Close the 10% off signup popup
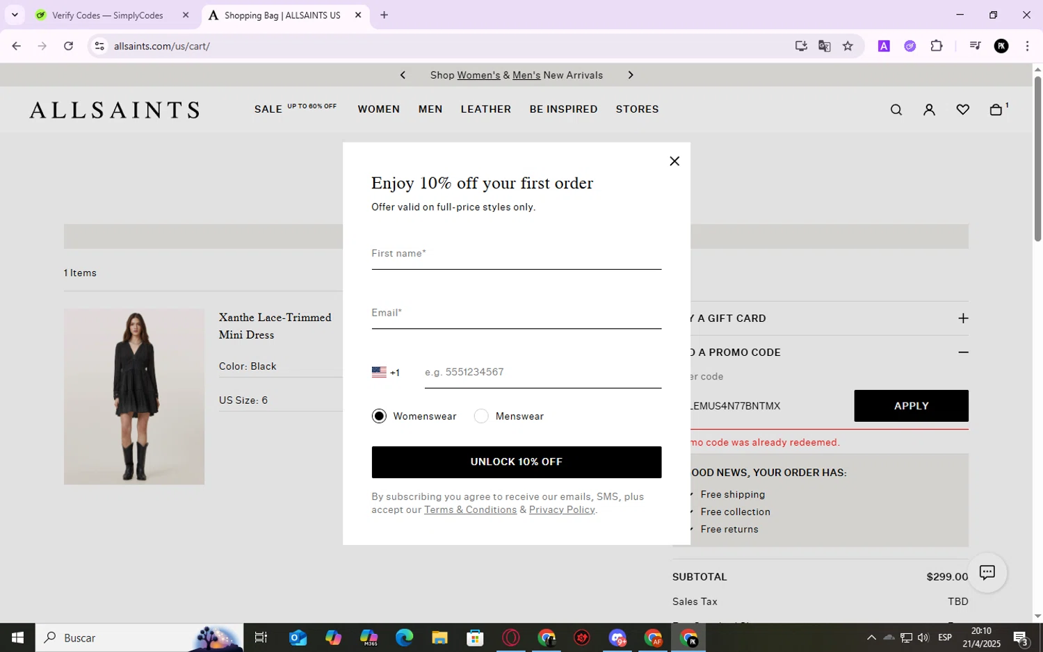The height and width of the screenshot is (652, 1043). pyautogui.click(x=674, y=161)
